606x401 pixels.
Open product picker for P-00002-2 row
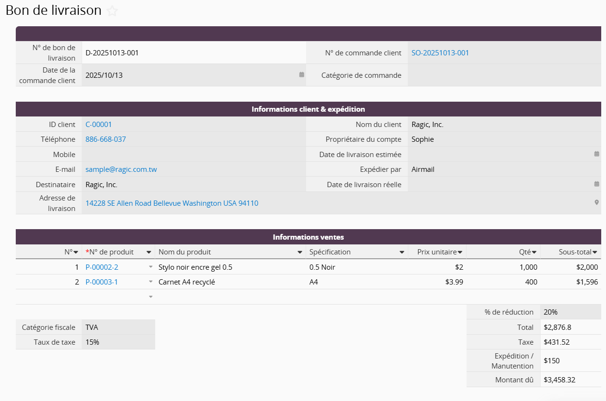click(151, 267)
